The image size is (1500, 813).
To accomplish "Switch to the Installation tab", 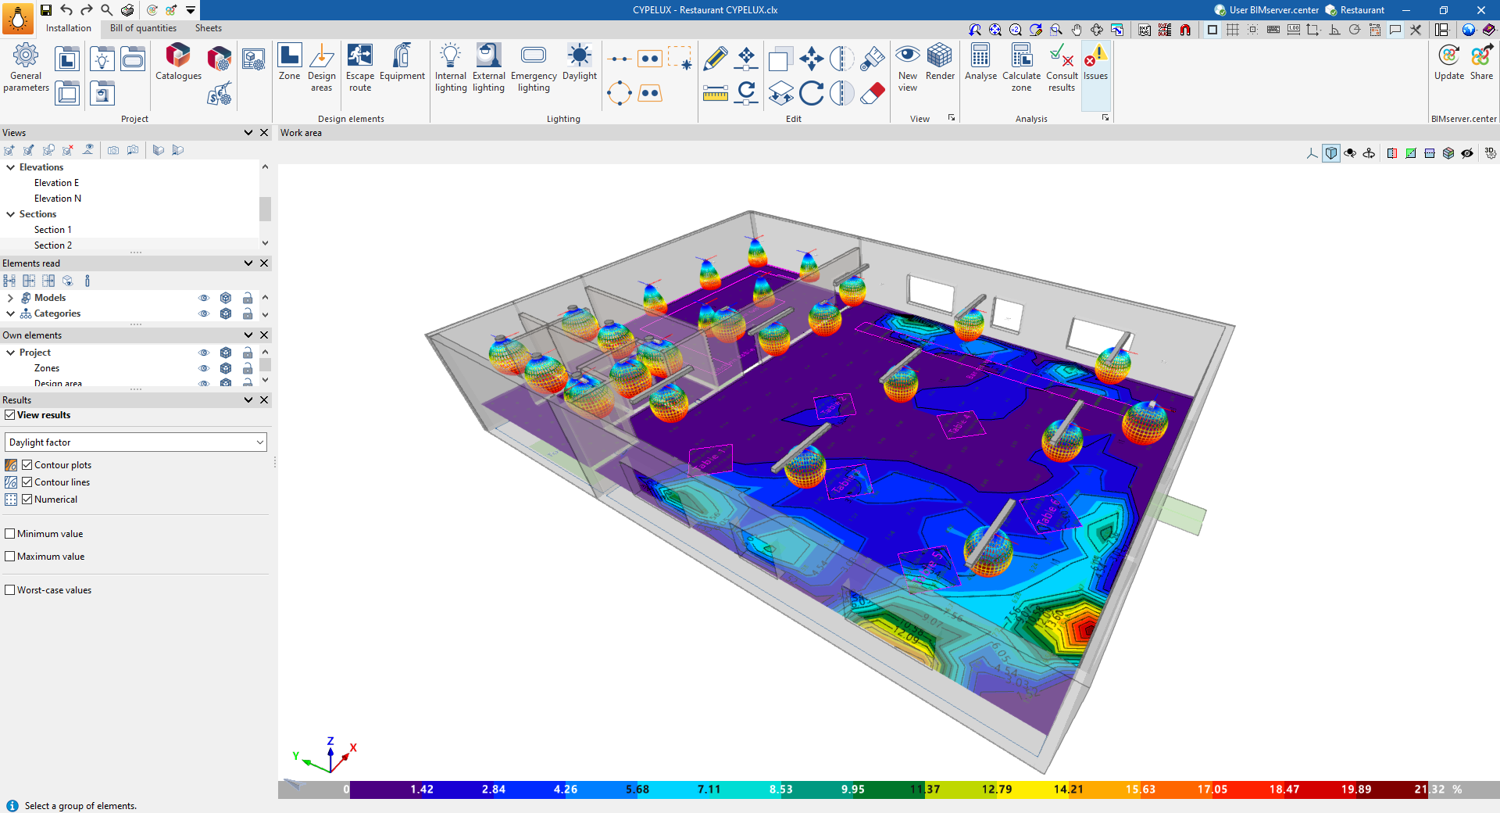I will [x=69, y=28].
